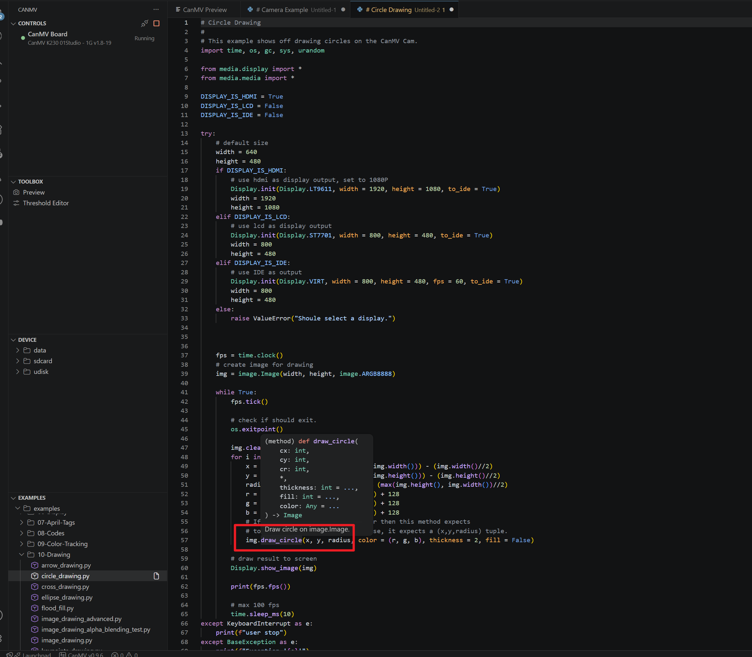Open image_drawing_alpha_blending_test.py example

(96, 629)
